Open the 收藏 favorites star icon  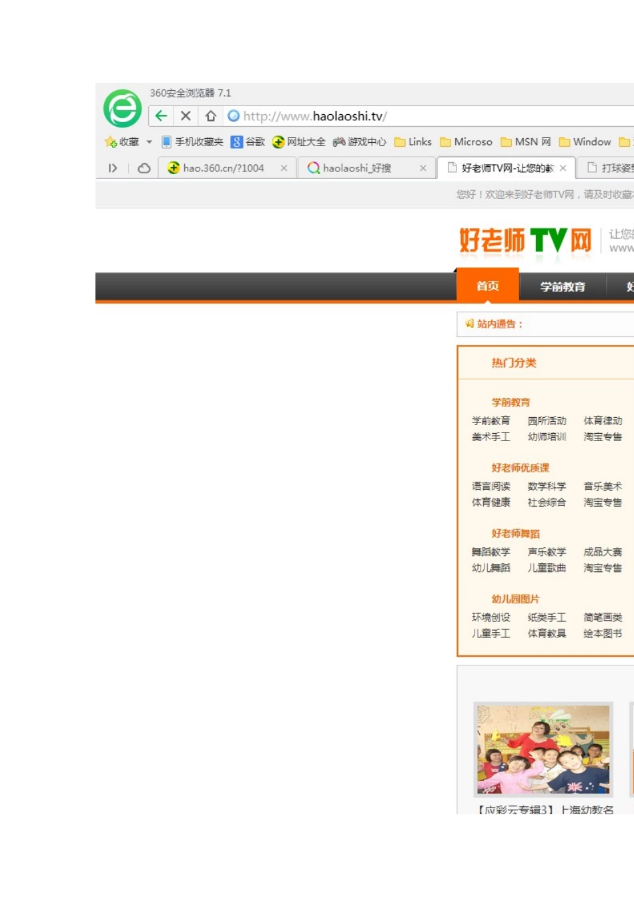pyautogui.click(x=111, y=142)
